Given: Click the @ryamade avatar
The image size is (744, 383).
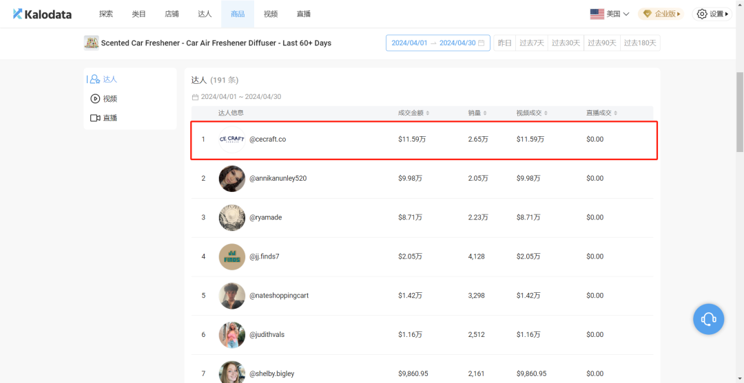Looking at the screenshot, I should [232, 217].
